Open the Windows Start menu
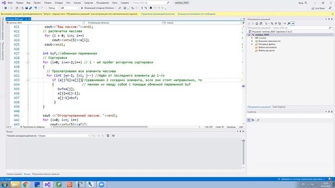The height and width of the screenshot is (188, 335). (x=4, y=184)
